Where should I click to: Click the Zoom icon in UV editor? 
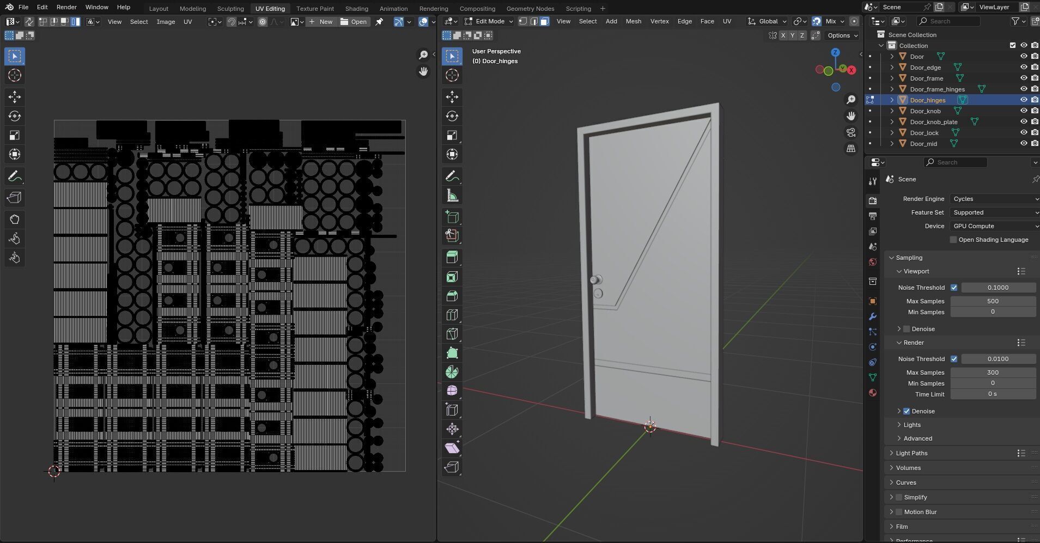[x=423, y=55]
